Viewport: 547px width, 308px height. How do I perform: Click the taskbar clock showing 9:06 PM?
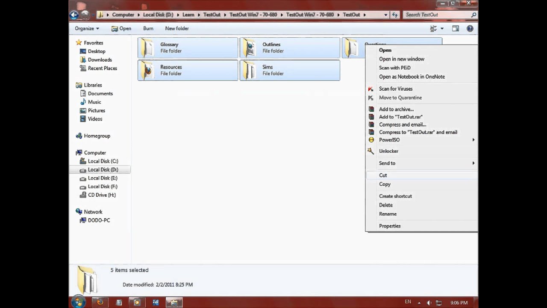click(459, 303)
